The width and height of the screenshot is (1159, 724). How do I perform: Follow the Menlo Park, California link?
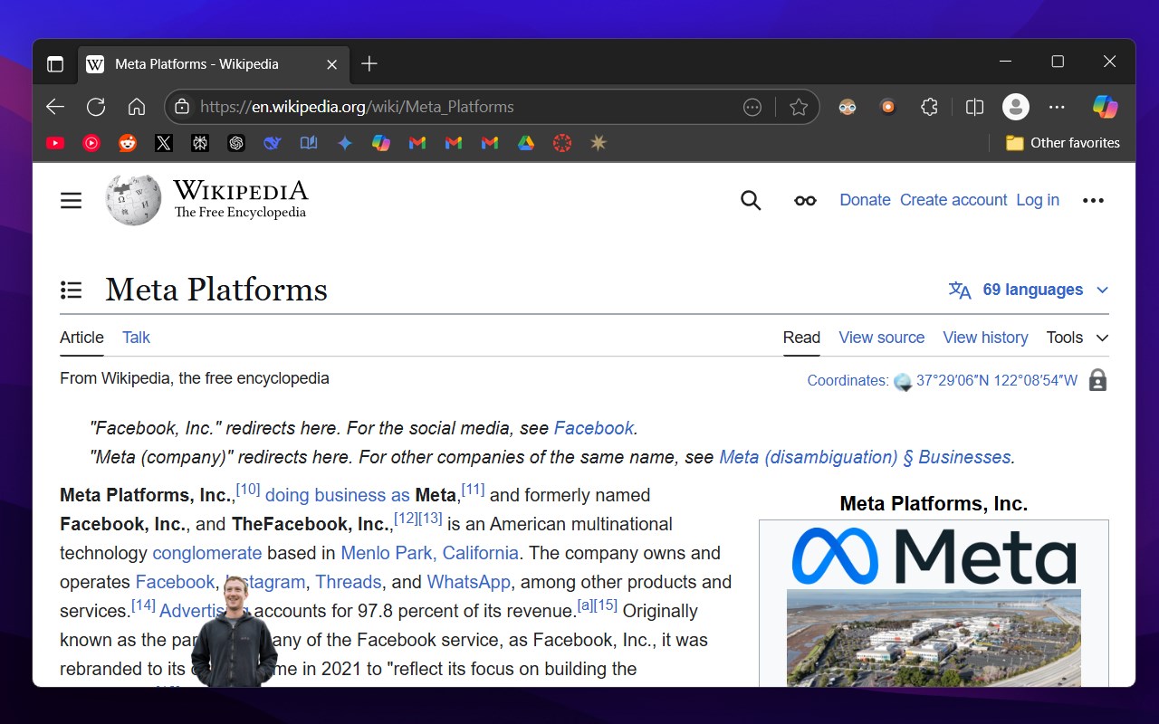tap(429, 553)
